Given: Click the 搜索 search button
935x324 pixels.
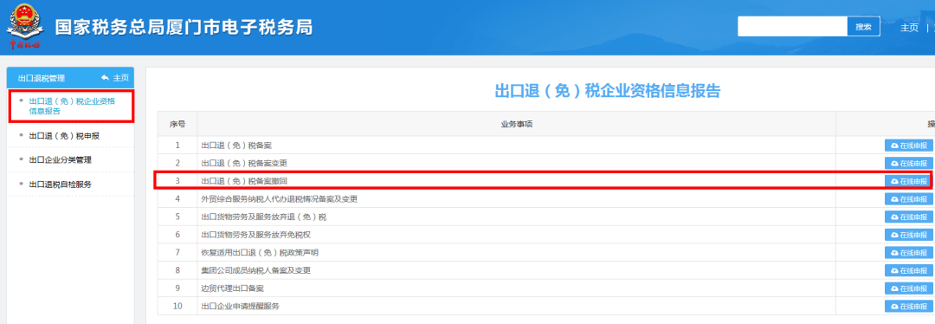Looking at the screenshot, I should 863,27.
